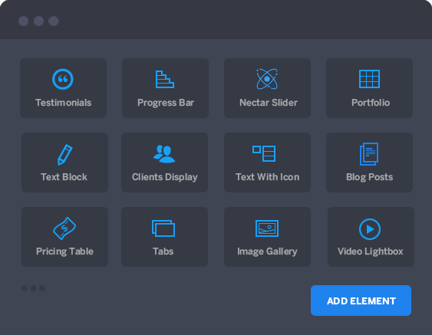Screen dimensions: 432x335
Task: Click the middle pagination dot at bottom left
Action: tap(33, 288)
